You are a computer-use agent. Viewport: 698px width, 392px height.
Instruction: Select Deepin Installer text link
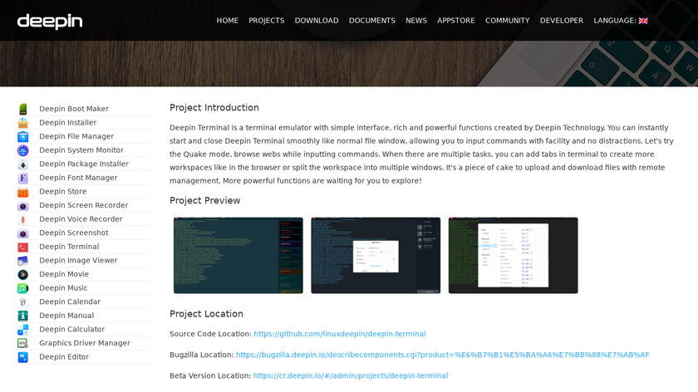pos(67,122)
